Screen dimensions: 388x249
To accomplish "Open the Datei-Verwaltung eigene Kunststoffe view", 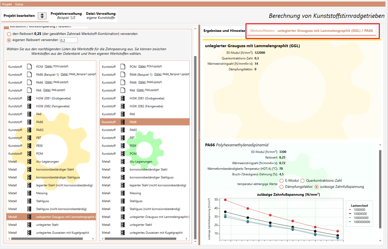I will pyautogui.click(x=101, y=16).
